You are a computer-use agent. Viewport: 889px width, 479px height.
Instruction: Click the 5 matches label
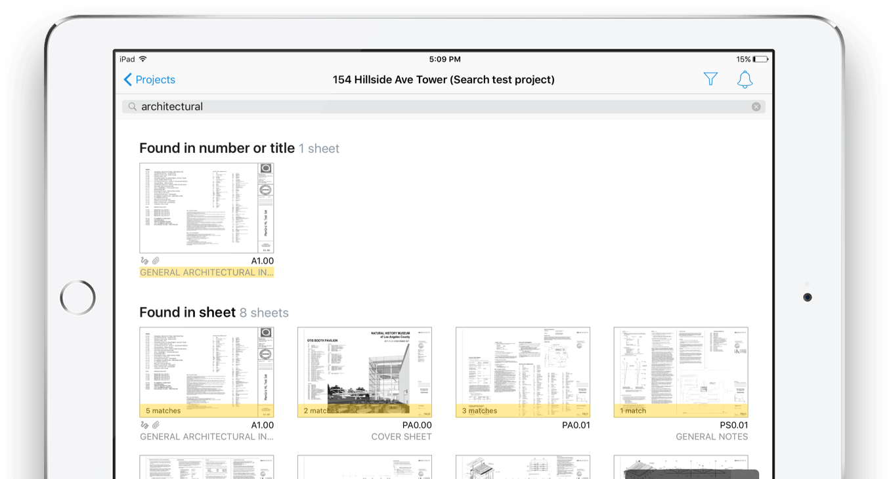pos(163,411)
